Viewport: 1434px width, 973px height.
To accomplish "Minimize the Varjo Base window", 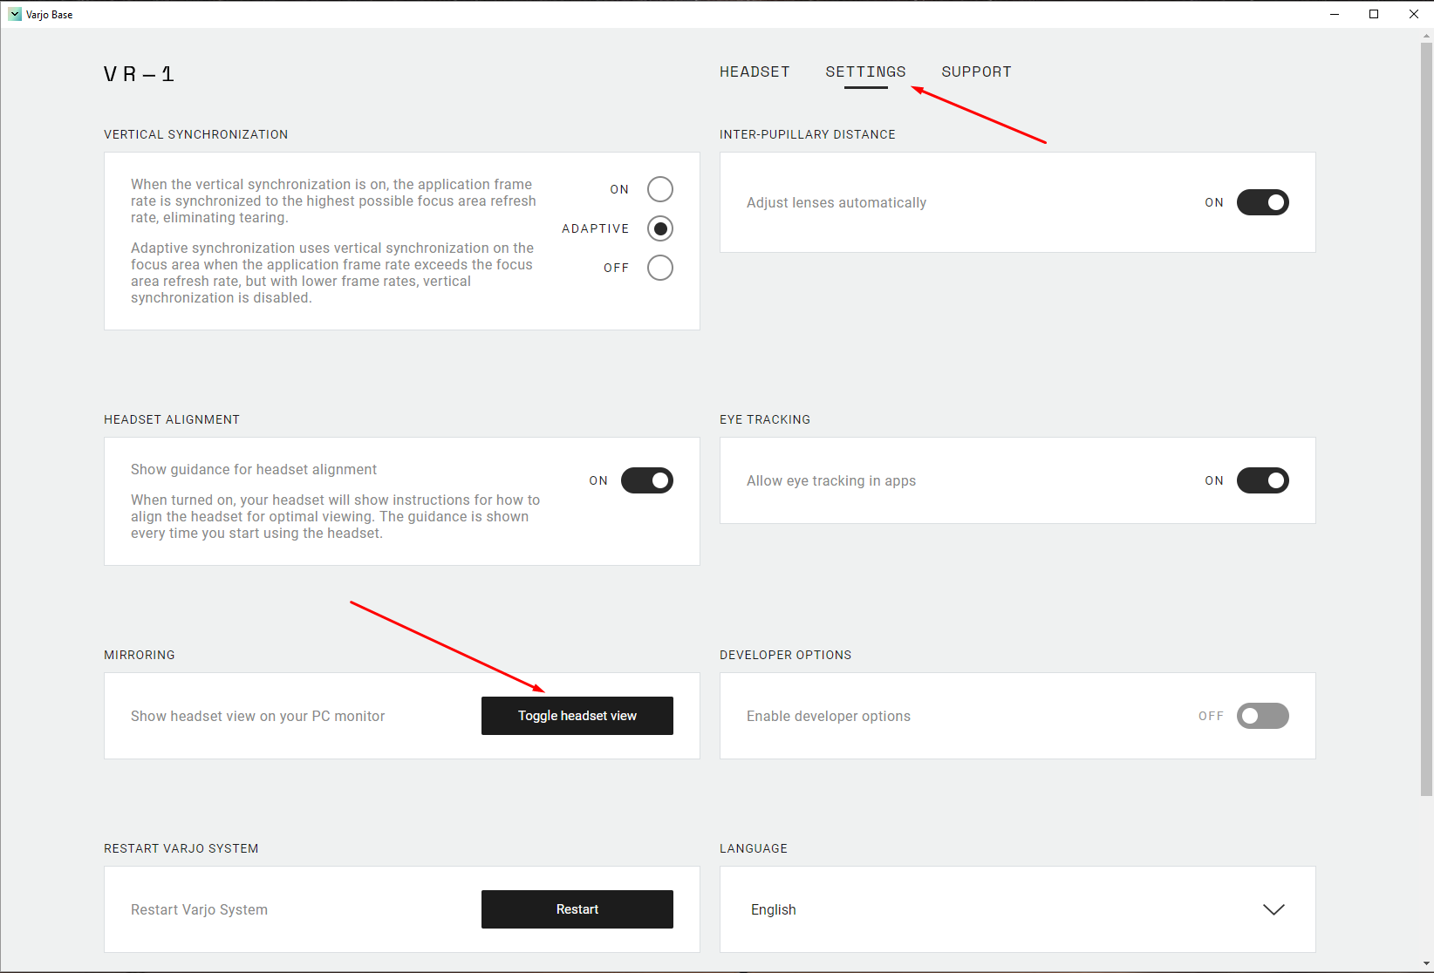I will point(1334,14).
